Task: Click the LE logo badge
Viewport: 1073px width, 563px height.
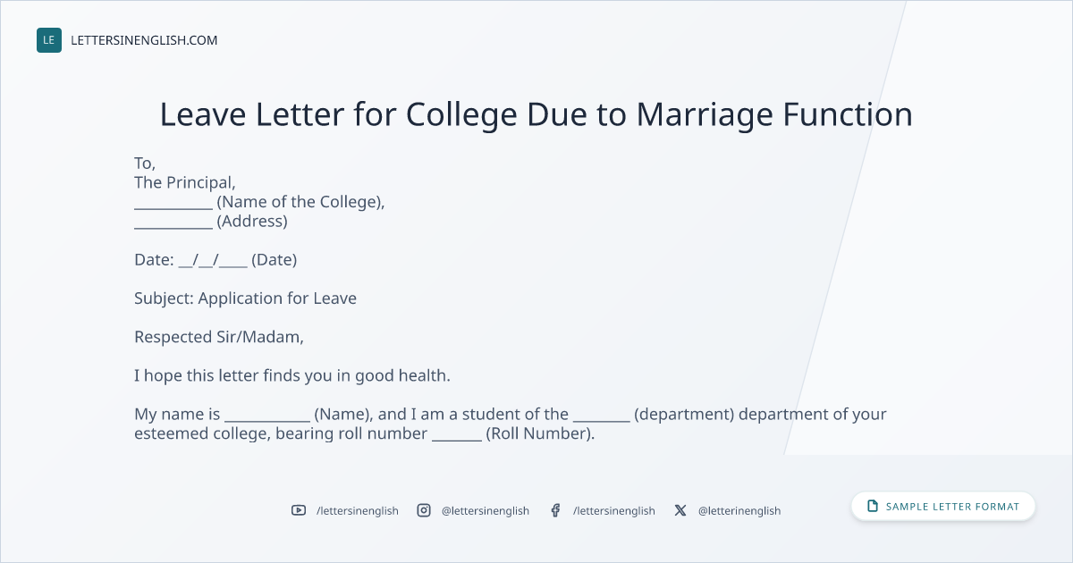Action: (49, 40)
